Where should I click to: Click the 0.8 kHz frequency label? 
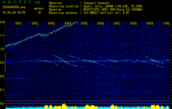click(2, 76)
